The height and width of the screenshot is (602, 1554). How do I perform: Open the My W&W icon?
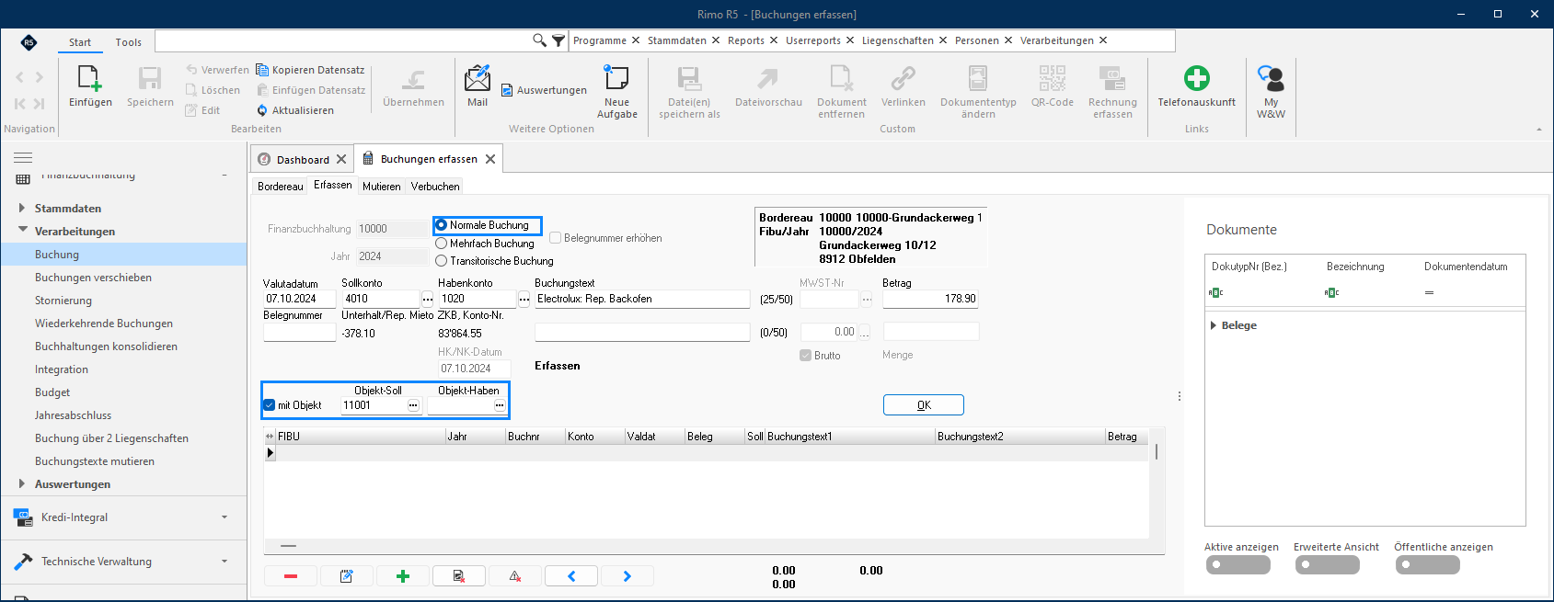pos(1271,79)
